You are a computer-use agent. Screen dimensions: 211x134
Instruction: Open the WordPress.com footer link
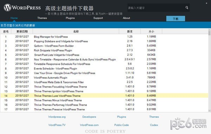pos(89,125)
